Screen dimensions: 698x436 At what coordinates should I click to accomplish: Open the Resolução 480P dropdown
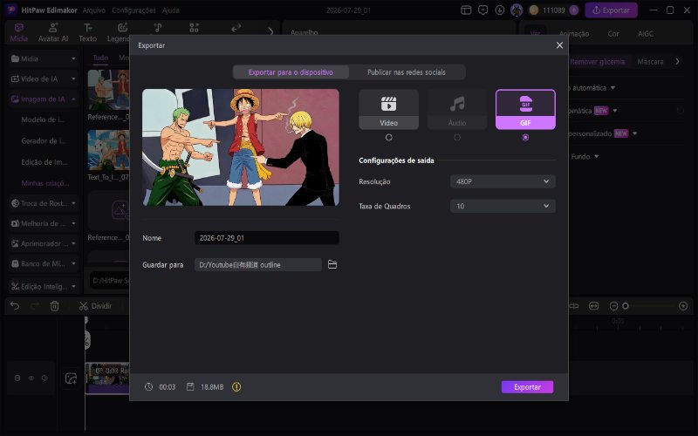[503, 181]
